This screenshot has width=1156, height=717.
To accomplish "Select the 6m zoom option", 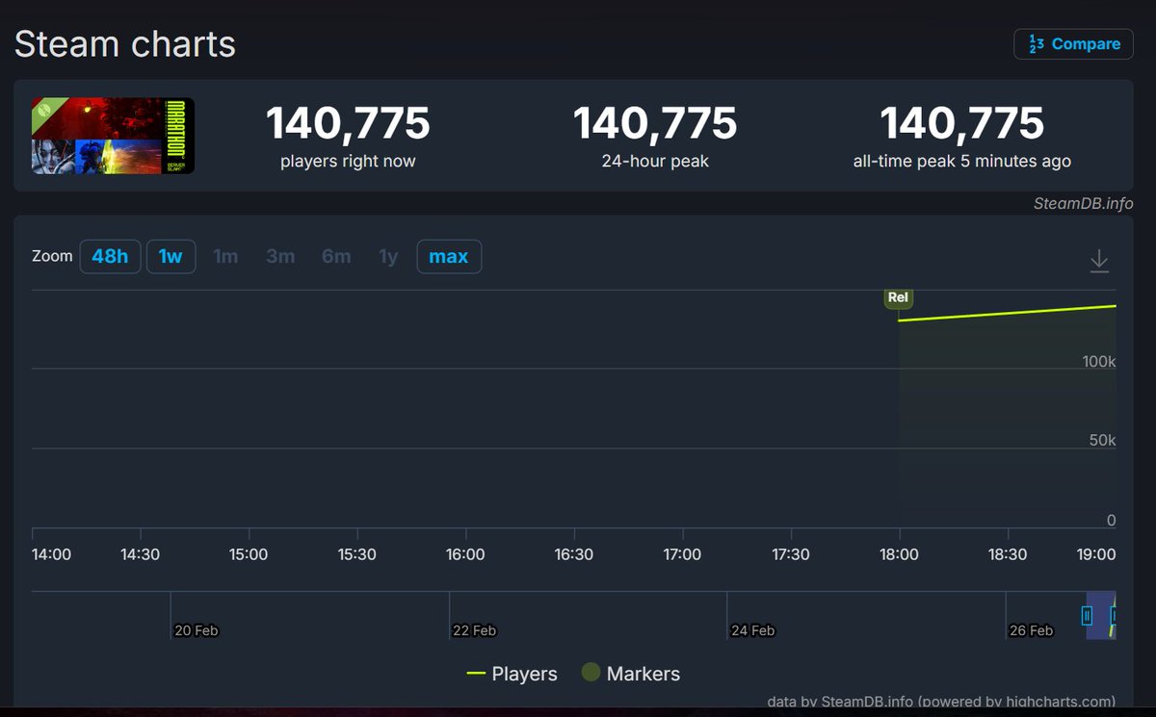I will tap(336, 257).
